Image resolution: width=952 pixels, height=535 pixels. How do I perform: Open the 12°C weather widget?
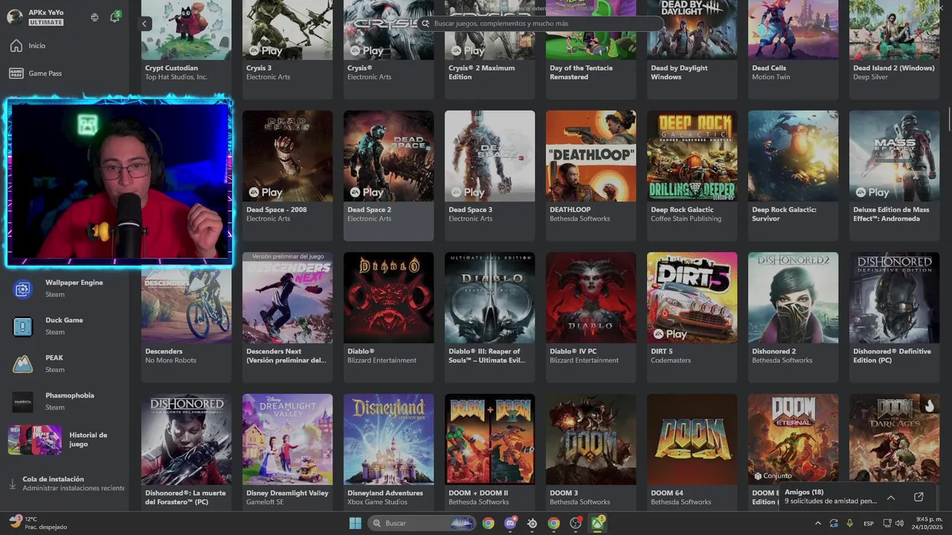(x=37, y=523)
